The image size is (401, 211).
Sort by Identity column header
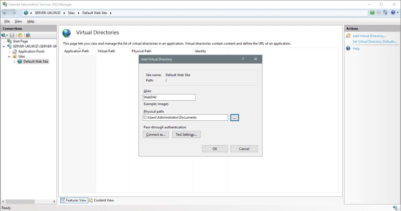(210, 51)
